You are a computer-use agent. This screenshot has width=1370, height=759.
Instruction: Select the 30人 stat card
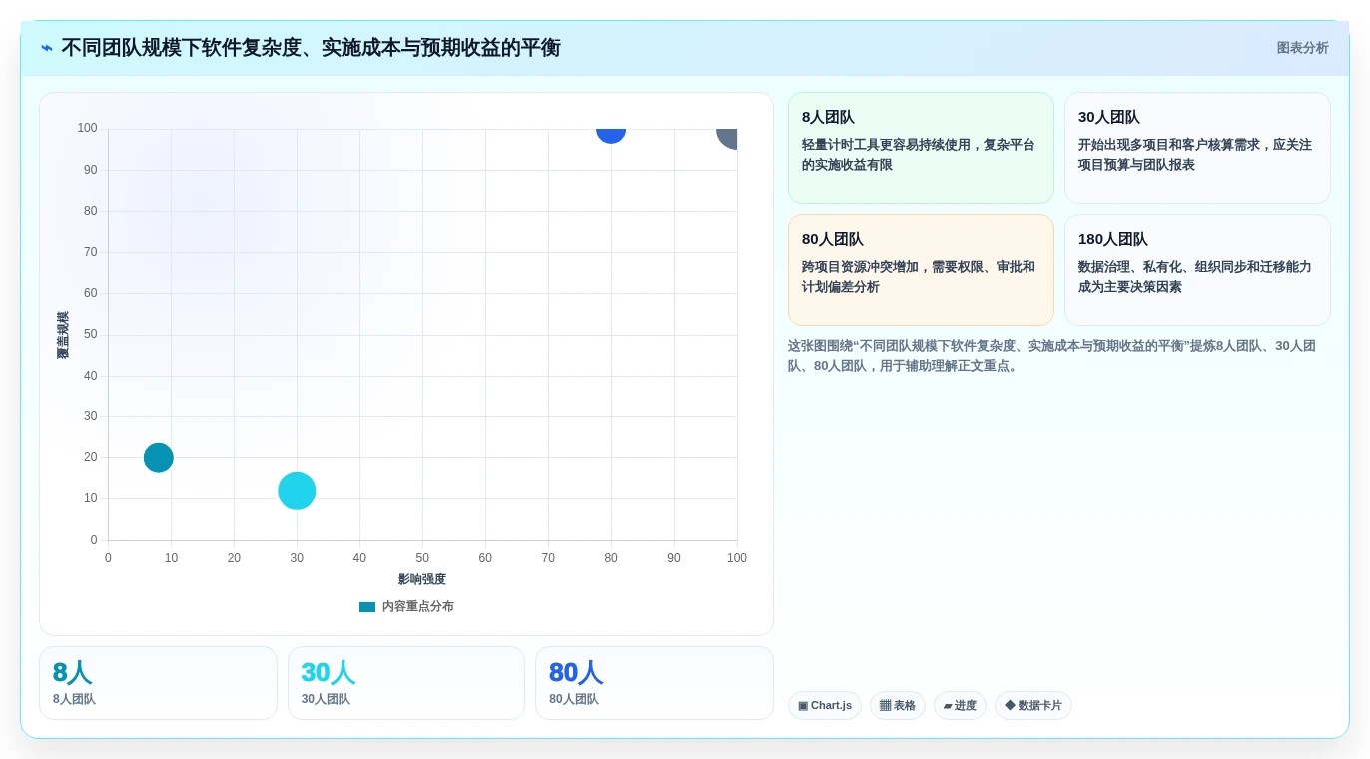pos(406,683)
